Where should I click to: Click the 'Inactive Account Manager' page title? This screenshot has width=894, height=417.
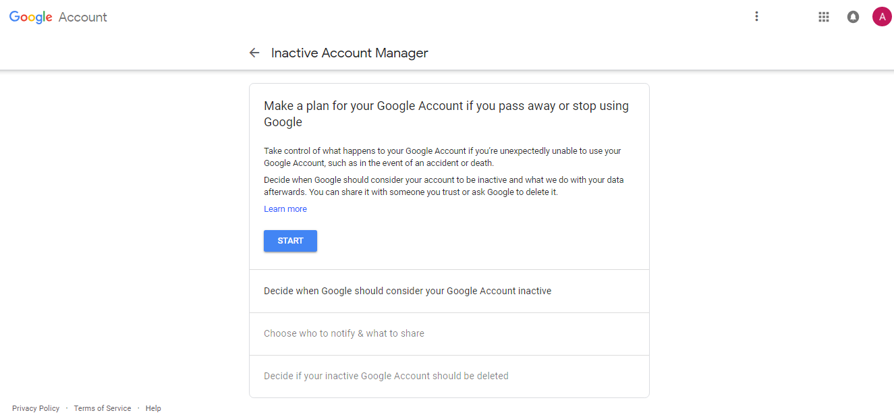[x=350, y=53]
